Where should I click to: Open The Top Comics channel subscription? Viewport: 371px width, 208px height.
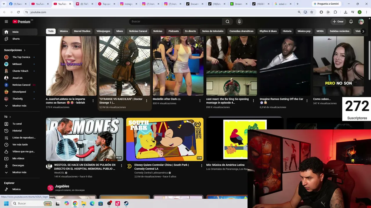(19, 57)
